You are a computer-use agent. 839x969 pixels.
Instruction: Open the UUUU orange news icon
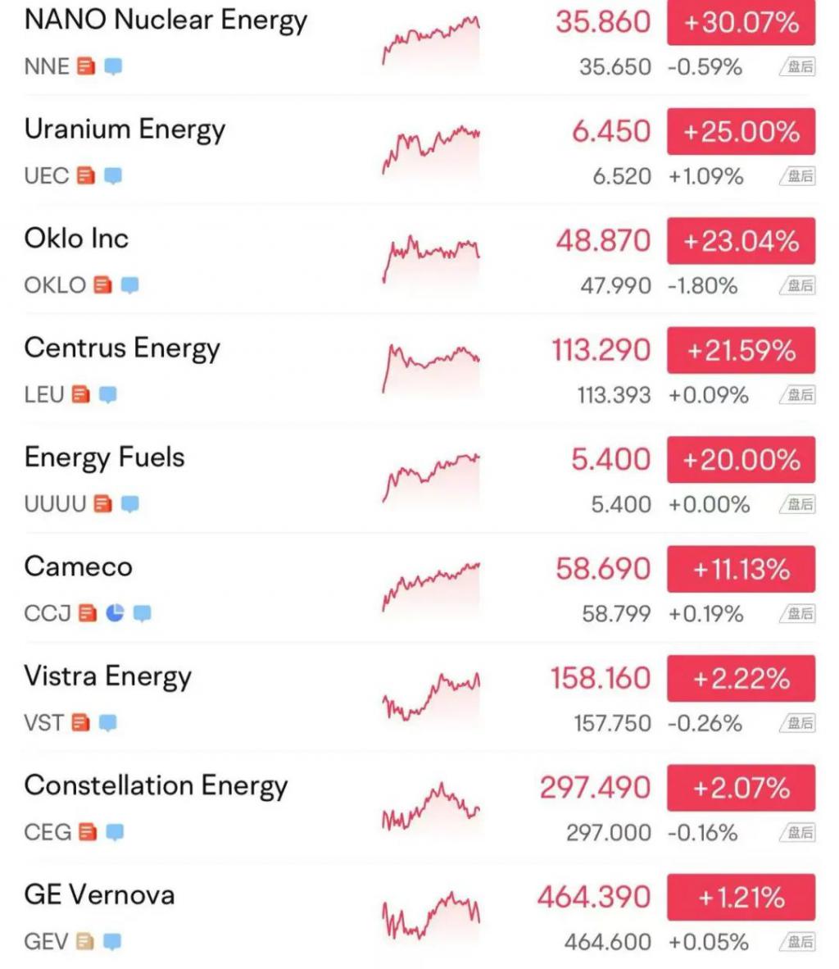point(102,503)
